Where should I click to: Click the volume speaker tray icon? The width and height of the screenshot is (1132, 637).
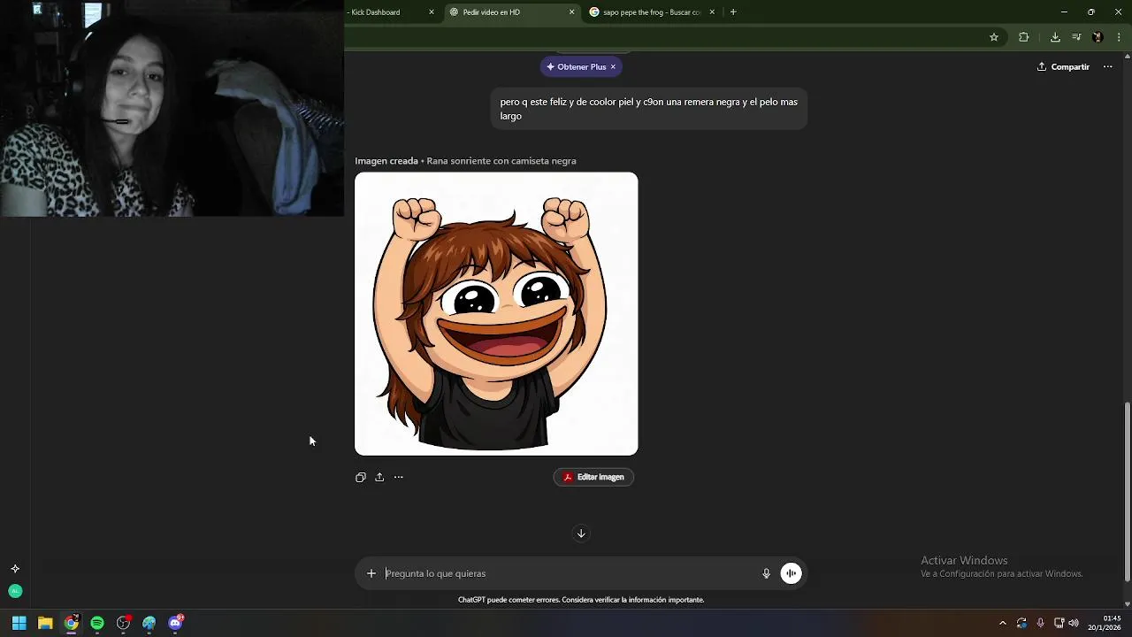[1074, 623]
